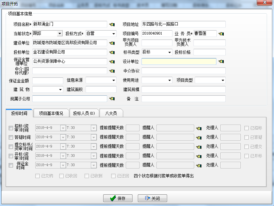Open the 业务员 lookup icon next to 曹雪莲
The image size is (274, 206).
221,34
